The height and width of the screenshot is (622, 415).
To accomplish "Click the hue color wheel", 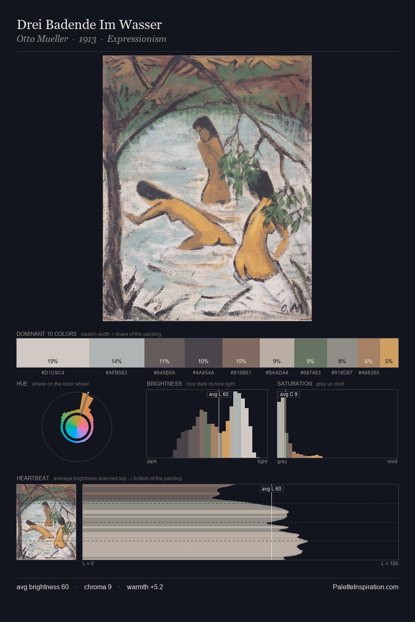I will coord(77,426).
